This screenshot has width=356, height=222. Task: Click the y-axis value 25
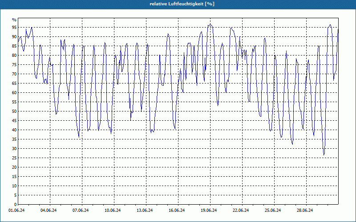click(14, 158)
